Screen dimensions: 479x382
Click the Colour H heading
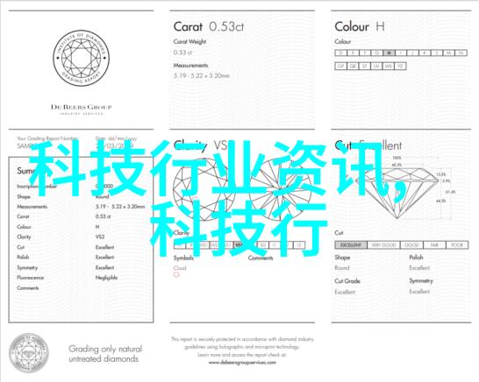pyautogui.click(x=360, y=27)
